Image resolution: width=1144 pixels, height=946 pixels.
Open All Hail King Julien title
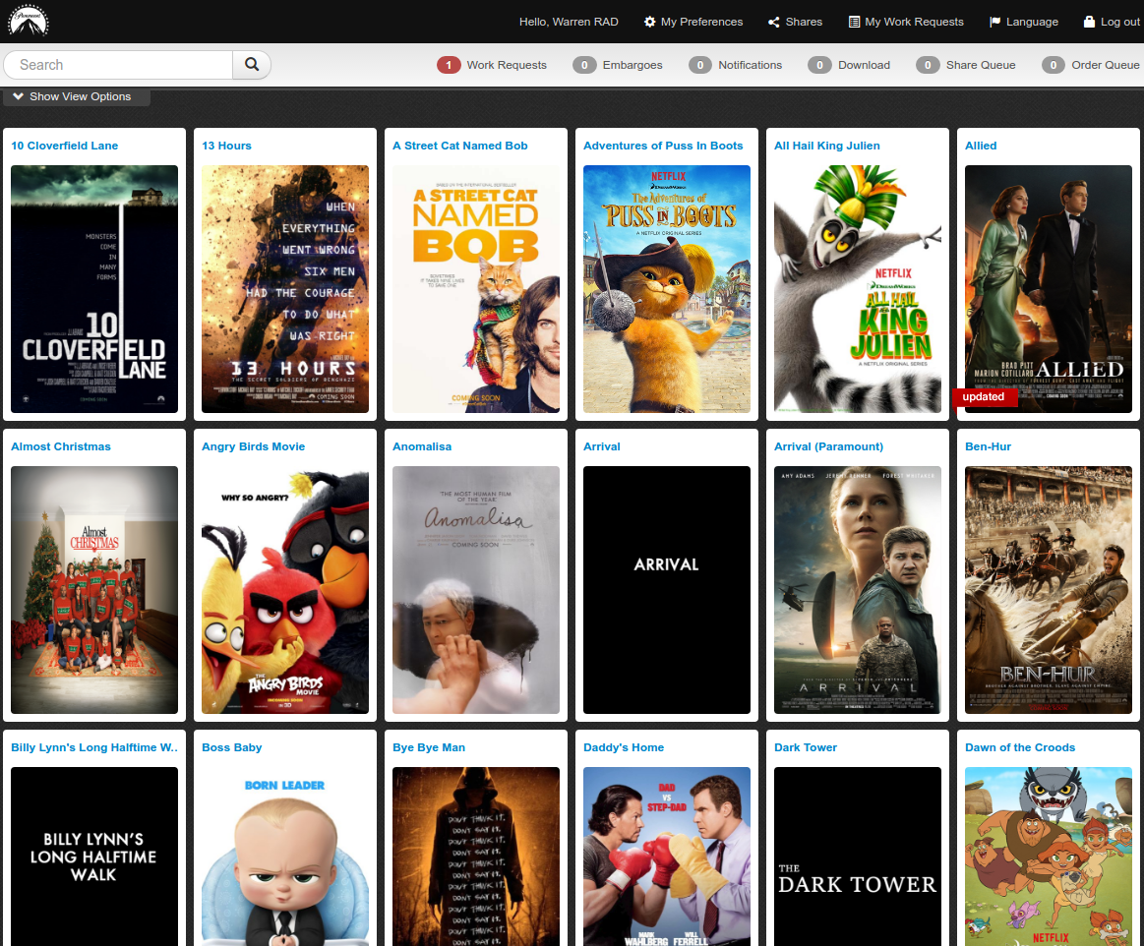pos(826,146)
